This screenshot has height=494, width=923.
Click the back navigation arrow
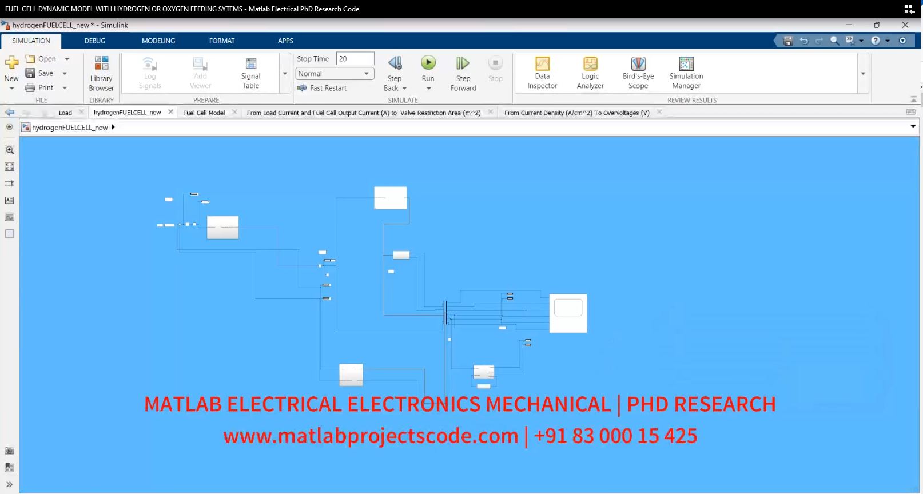9,113
